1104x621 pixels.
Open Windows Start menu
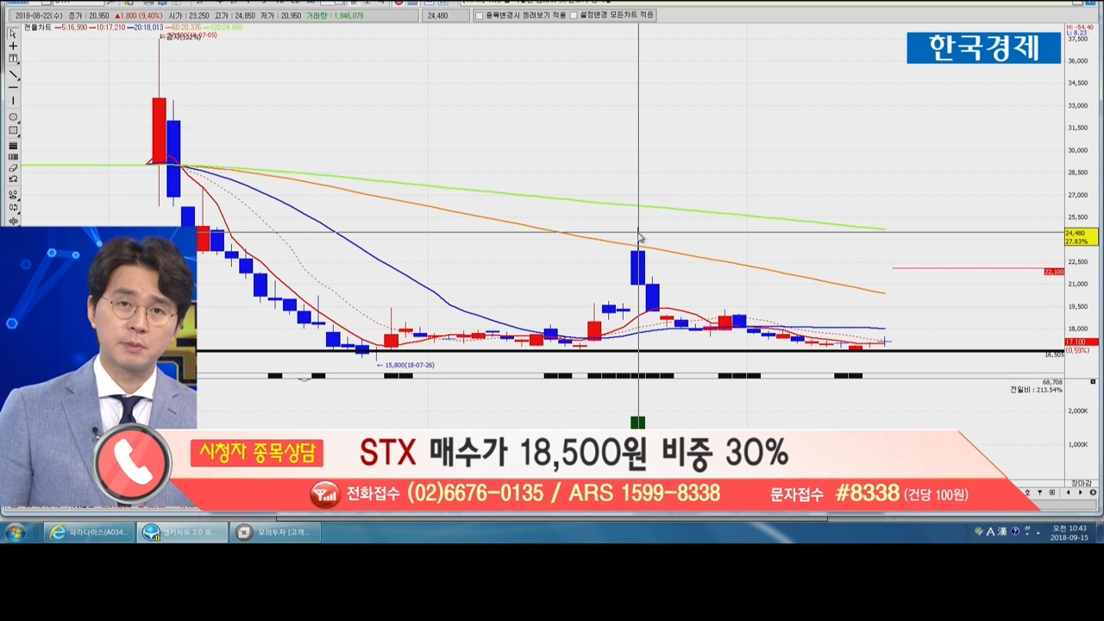[15, 533]
